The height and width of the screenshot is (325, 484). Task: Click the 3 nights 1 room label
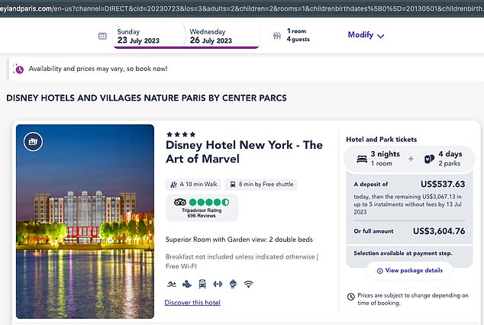pos(386,159)
